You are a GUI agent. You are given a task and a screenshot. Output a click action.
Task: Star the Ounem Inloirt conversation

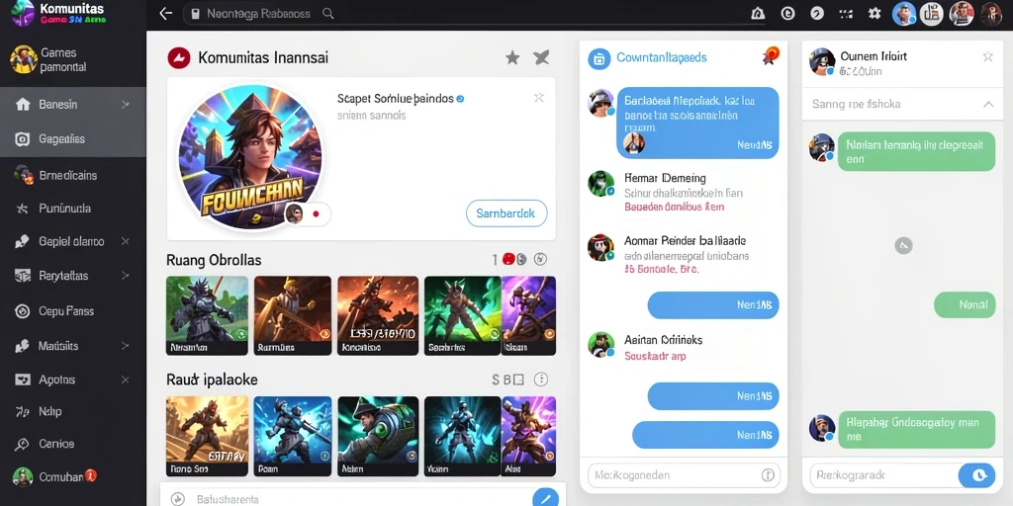pos(988,56)
